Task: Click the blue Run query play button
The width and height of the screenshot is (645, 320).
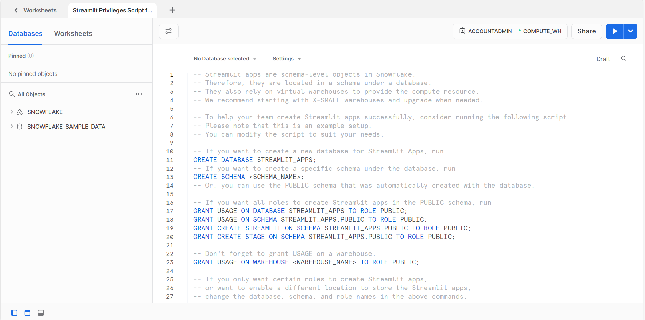Action: 614,31
